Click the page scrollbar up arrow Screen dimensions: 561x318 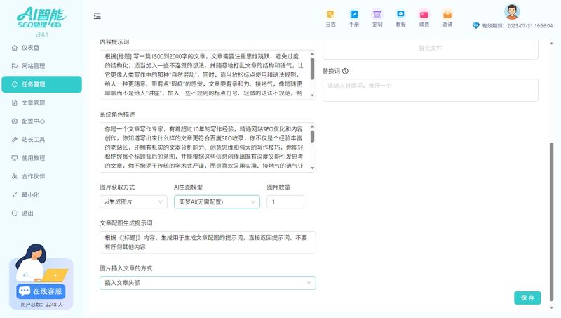[551, 44]
